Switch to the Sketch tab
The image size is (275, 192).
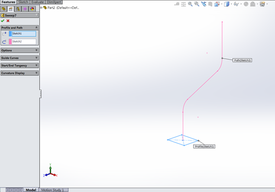pos(23,2)
